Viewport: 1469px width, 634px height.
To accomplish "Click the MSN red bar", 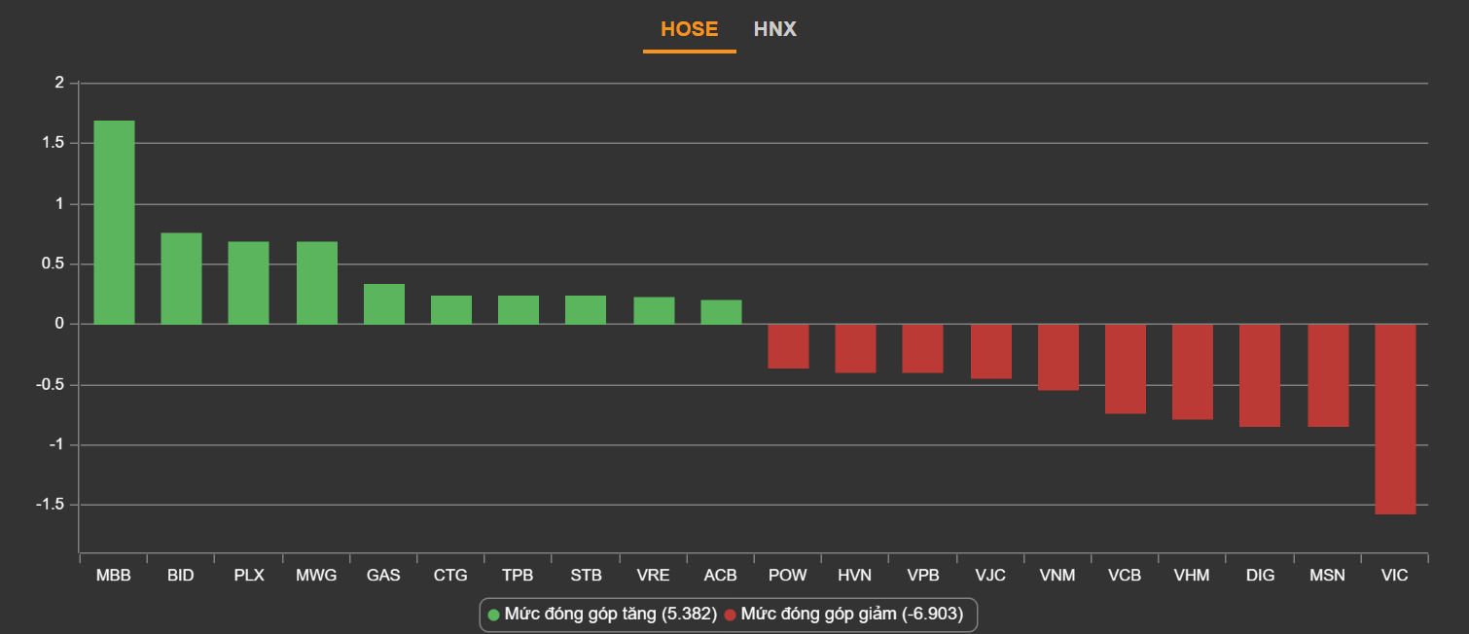I will pos(1327,375).
